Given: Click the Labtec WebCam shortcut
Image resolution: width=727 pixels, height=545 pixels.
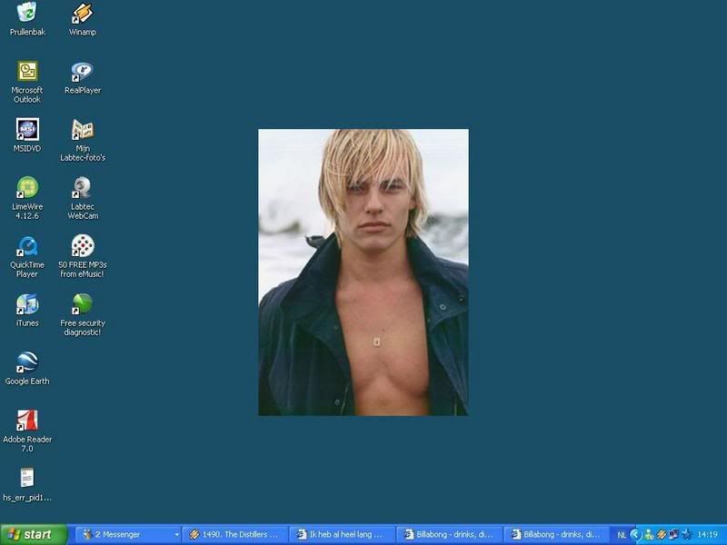Looking at the screenshot, I should pyautogui.click(x=83, y=188).
